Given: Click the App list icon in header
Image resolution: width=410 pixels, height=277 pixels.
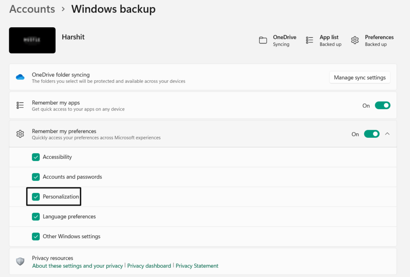Looking at the screenshot, I should (310, 40).
